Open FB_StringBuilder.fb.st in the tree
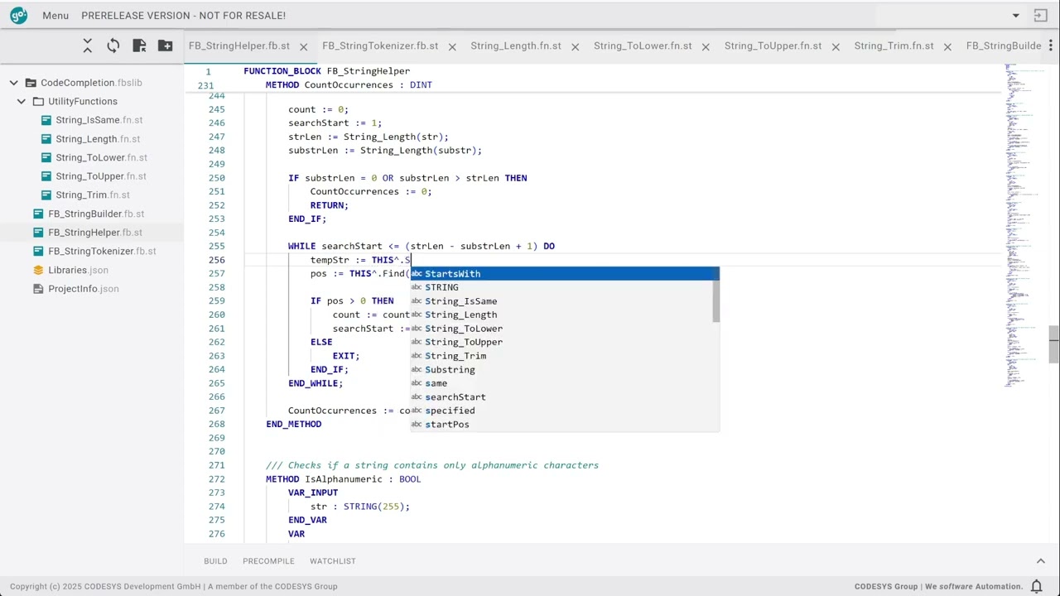This screenshot has width=1060, height=596. point(96,214)
